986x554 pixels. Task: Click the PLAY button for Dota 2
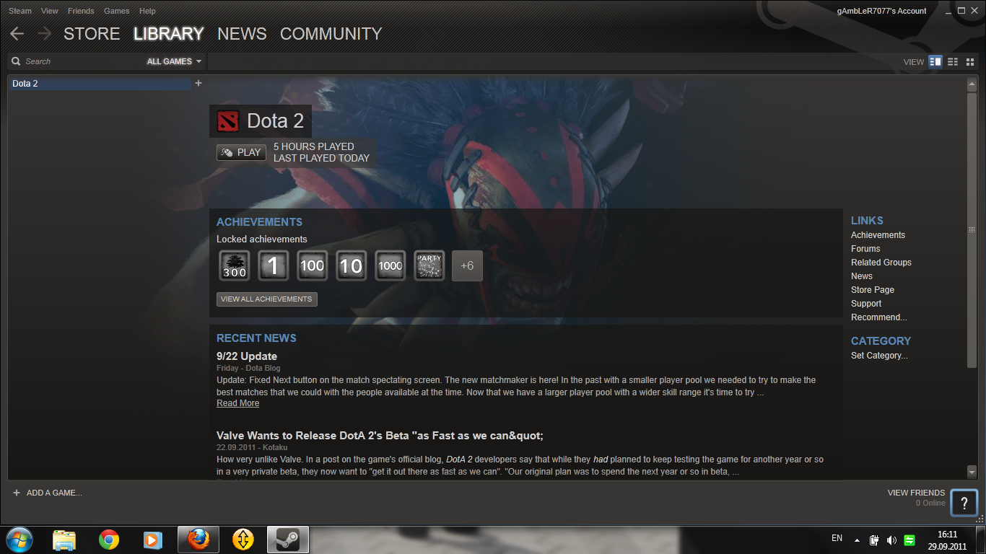[x=241, y=152]
